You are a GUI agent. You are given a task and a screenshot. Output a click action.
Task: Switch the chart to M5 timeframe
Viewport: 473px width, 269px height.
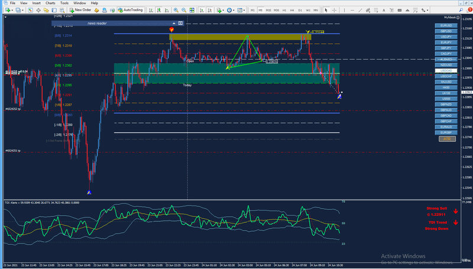[261, 10]
